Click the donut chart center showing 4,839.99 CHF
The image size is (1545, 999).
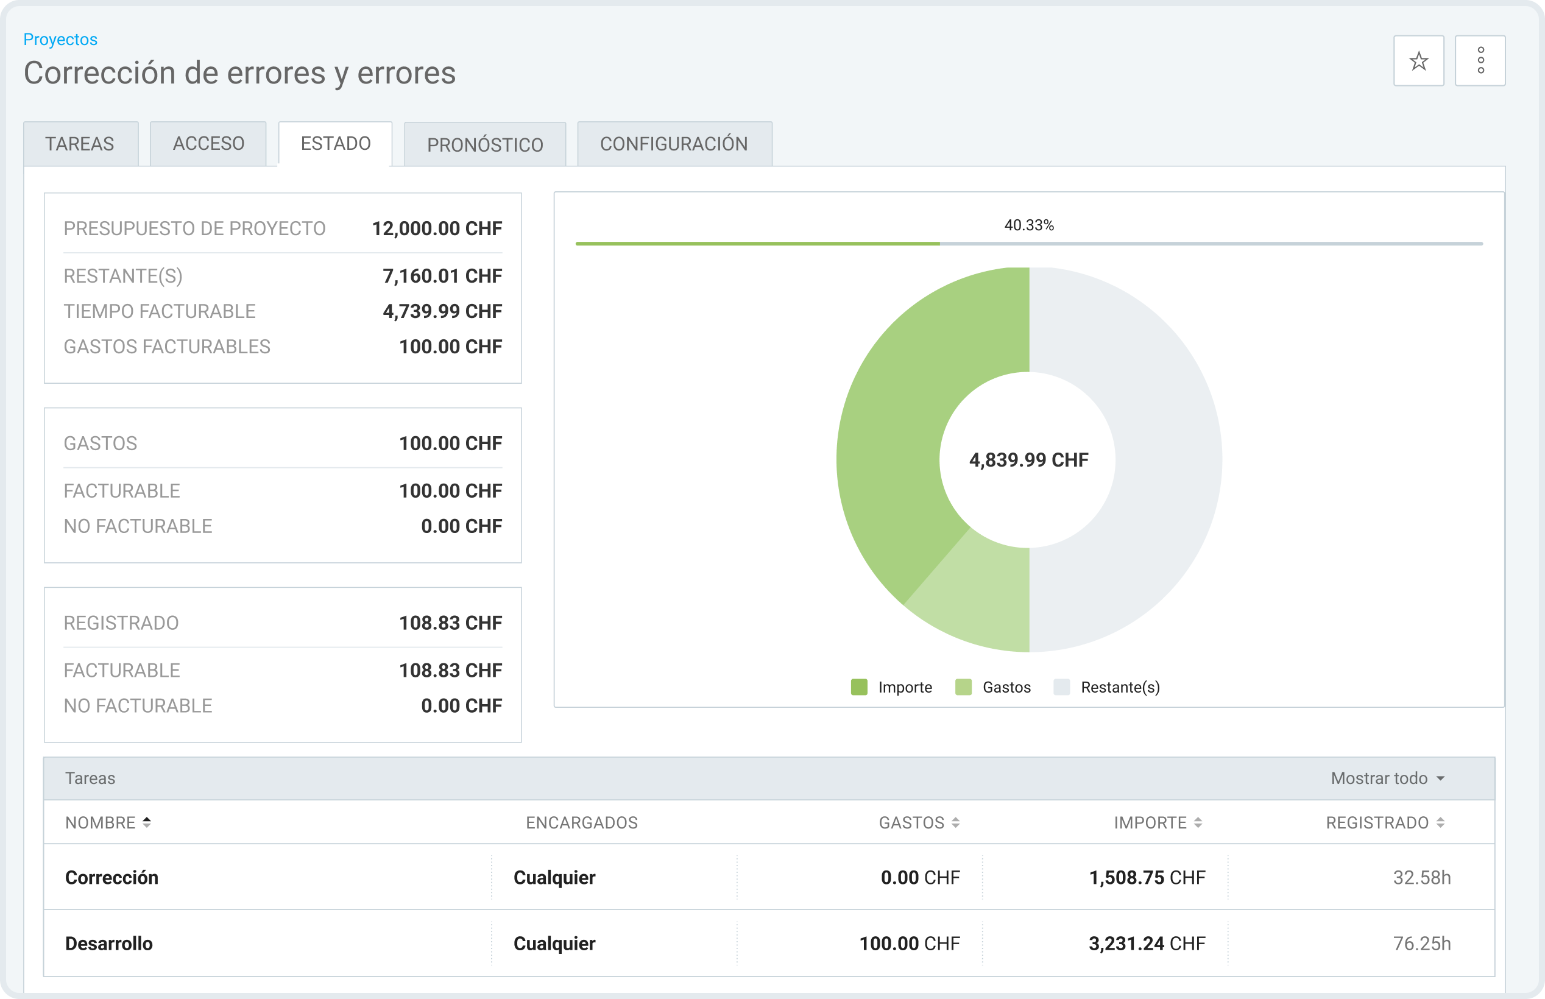coord(1028,459)
